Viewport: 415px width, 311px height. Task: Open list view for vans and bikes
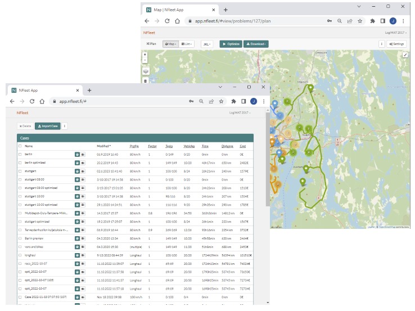(83, 247)
